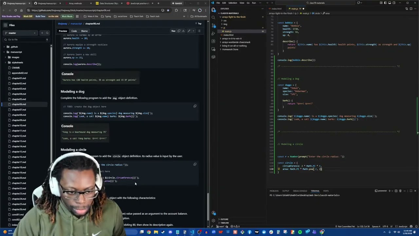Screen dimensions: 419x236
Task: Open Chrome extensions puzzle icon
Action: 176,10
